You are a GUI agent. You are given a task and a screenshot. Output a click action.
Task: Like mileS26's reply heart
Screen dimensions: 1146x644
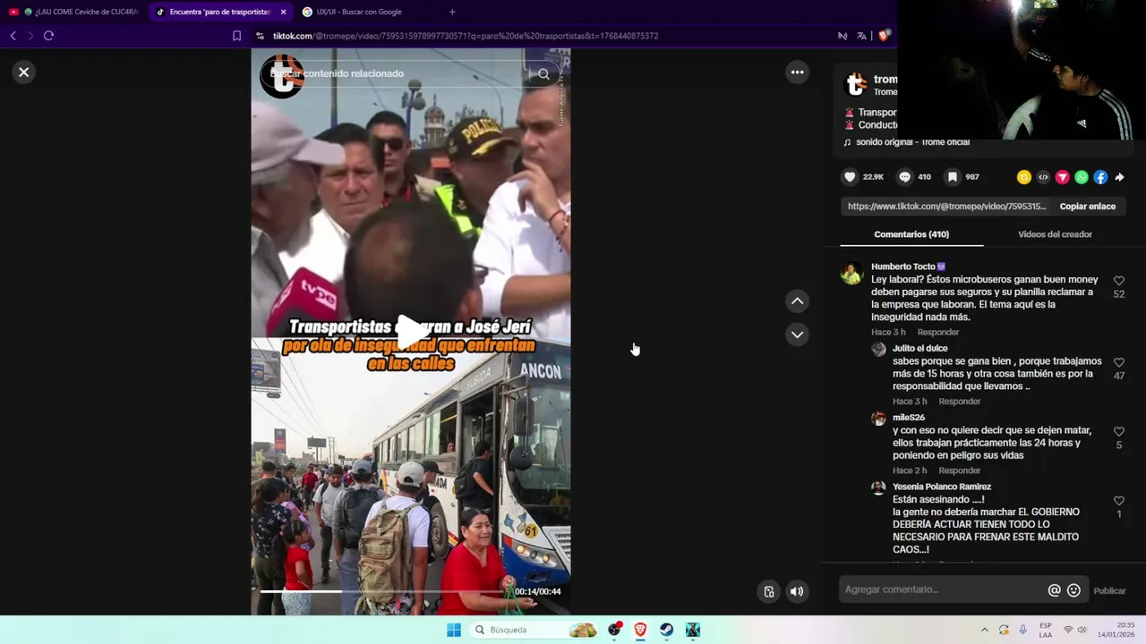[1119, 432]
